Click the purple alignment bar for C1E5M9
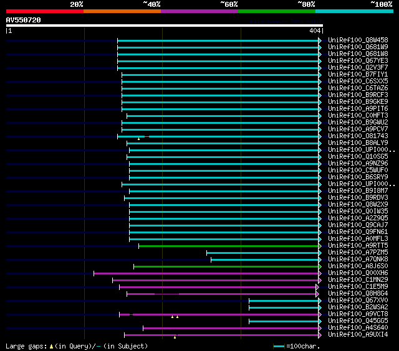 click(x=218, y=288)
